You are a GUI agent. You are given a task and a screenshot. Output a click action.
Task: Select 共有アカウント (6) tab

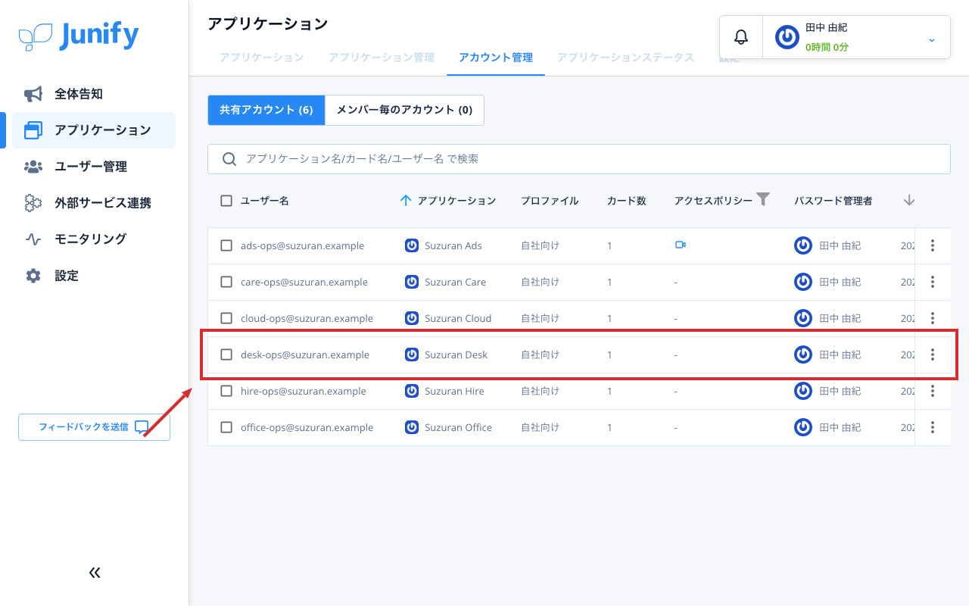coord(266,110)
